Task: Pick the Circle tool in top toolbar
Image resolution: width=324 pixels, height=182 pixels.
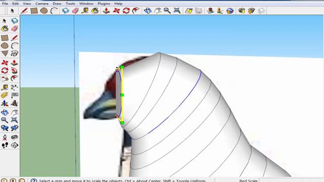Action: 44,11
